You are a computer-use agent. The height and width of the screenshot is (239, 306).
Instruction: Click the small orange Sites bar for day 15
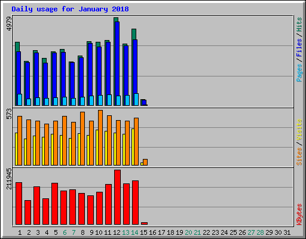coord(145,162)
